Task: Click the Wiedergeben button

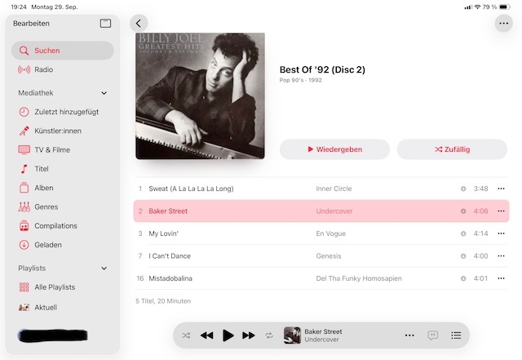Action: (334, 149)
